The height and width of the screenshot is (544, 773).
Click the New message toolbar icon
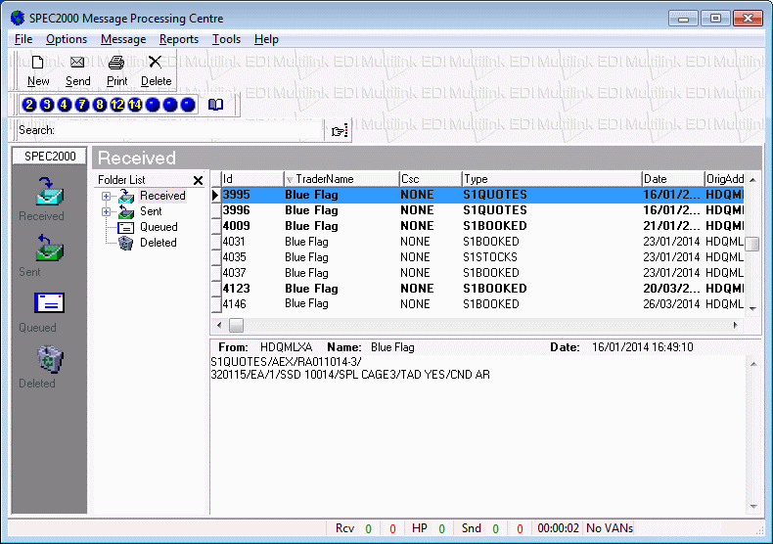click(38, 64)
